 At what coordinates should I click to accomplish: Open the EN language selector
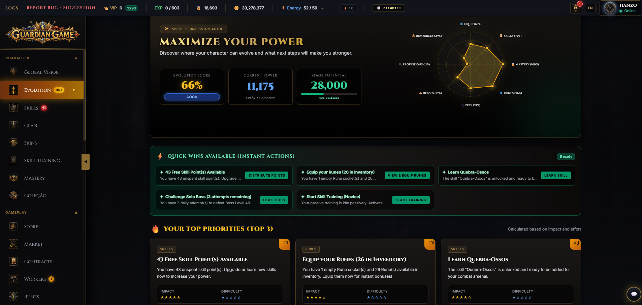click(x=590, y=8)
